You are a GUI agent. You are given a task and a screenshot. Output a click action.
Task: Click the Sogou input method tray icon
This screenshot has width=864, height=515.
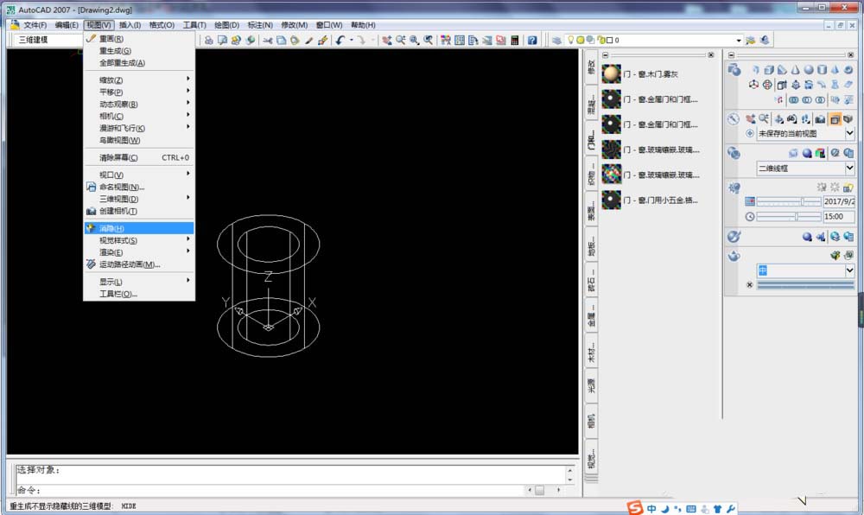[635, 508]
